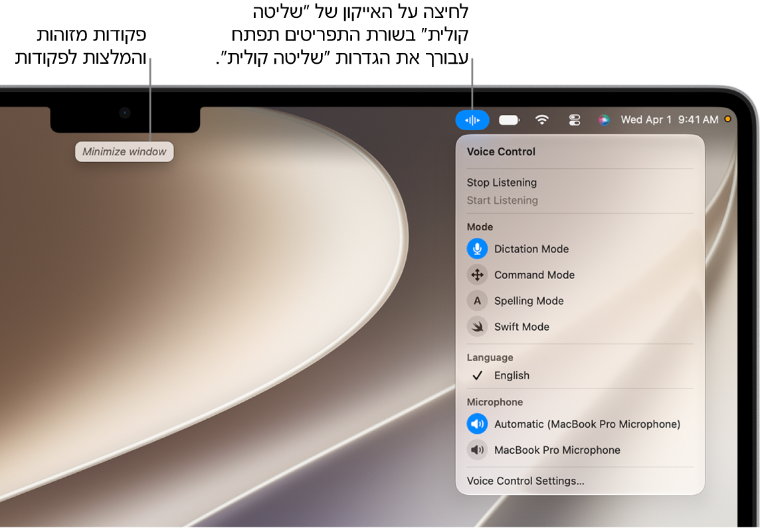Open the Wi-Fi menu icon
Screen dimensions: 760x528
point(542,120)
